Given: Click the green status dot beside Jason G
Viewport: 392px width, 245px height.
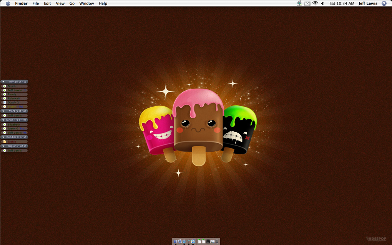Looking at the screenshot, I should pos(5,128).
